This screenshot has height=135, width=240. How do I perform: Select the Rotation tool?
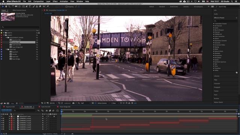13,7
